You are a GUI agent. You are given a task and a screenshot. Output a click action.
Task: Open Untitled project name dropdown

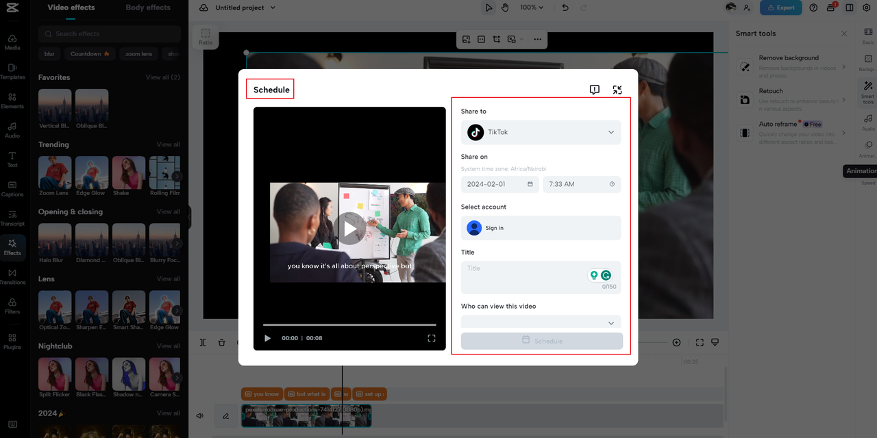[x=245, y=8]
